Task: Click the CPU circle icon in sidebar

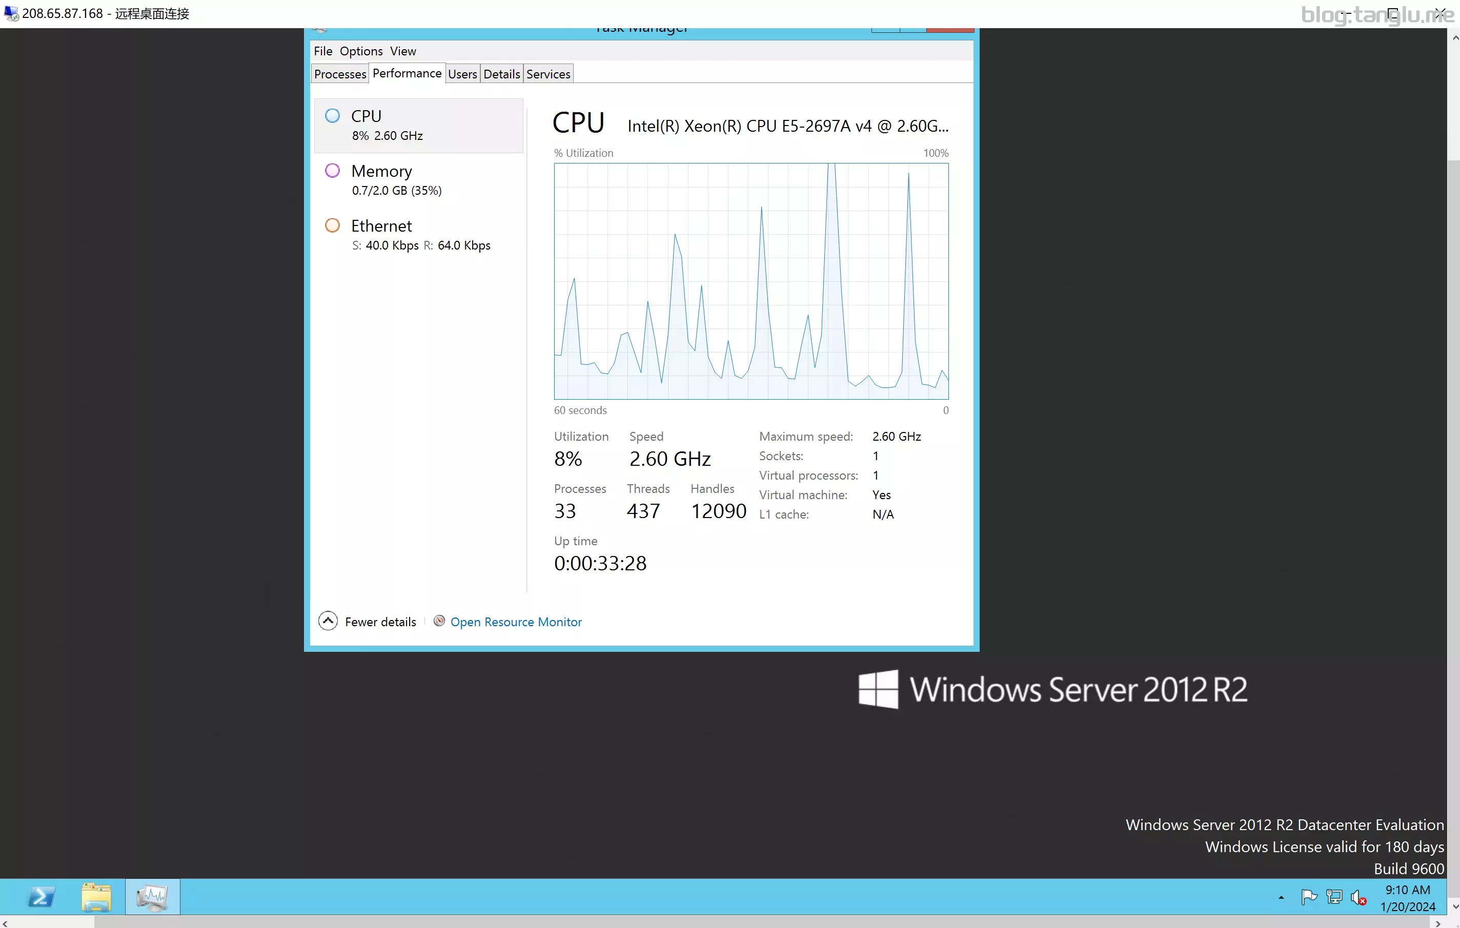Action: 332,116
